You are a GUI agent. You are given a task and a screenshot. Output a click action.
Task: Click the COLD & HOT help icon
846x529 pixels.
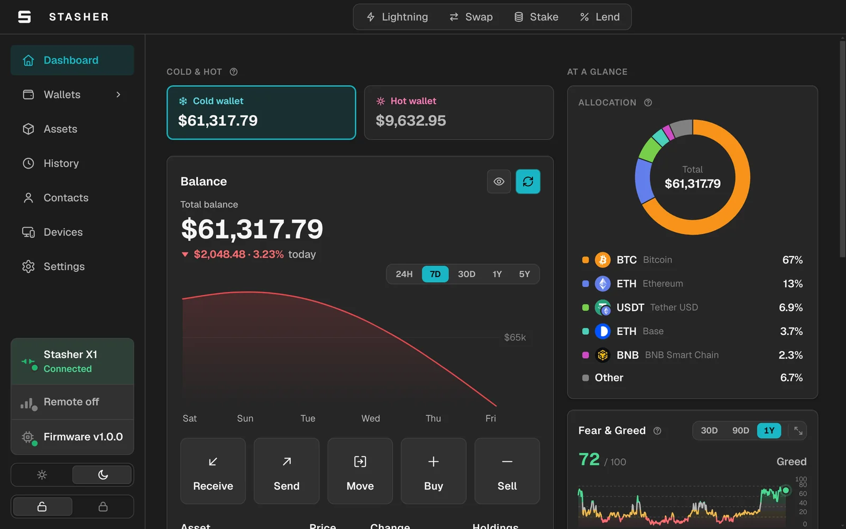coord(234,72)
